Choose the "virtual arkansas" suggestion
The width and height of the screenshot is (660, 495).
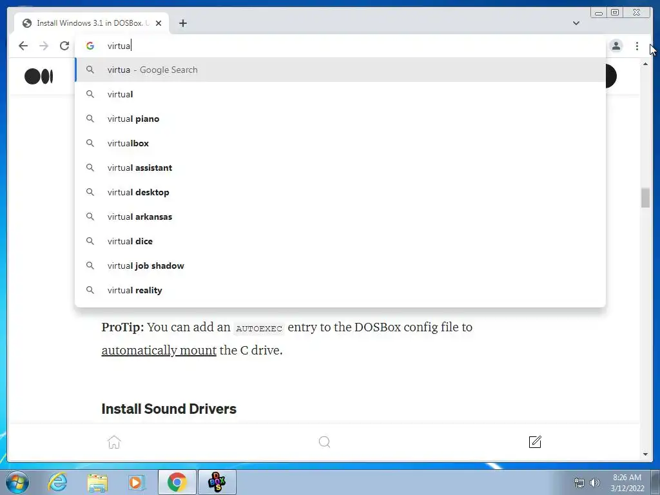point(340,217)
